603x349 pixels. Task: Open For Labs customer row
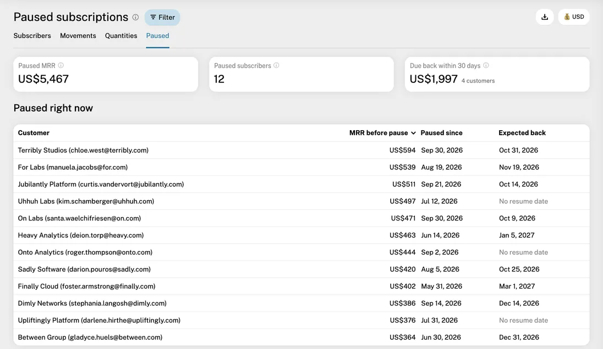click(x=301, y=167)
